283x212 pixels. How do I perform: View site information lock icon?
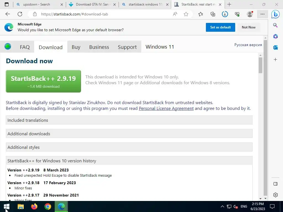coord(35,14)
